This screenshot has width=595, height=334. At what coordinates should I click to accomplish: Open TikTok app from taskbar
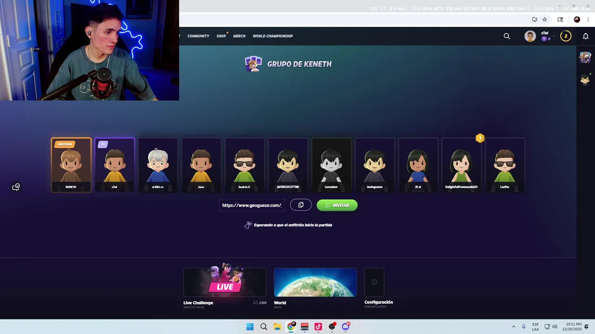tap(318, 327)
